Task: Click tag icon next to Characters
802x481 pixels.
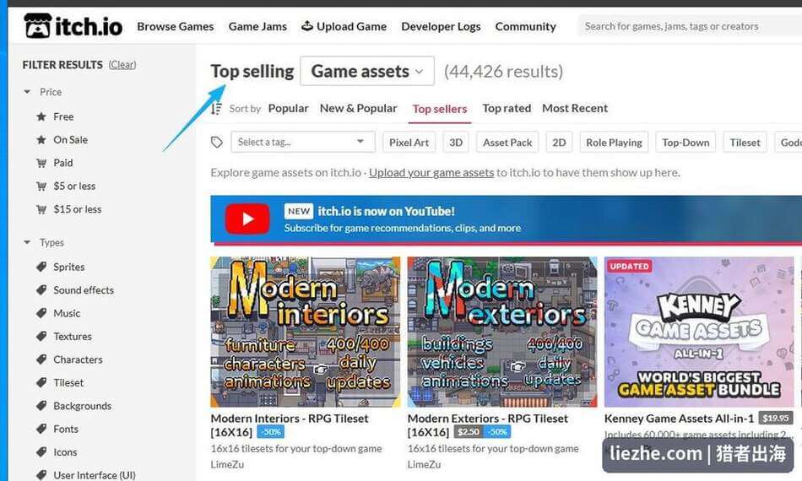Action: 41,359
